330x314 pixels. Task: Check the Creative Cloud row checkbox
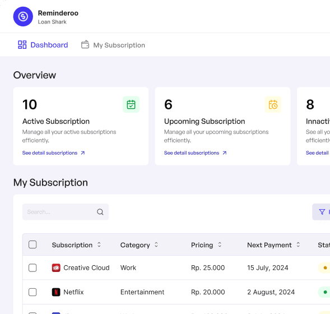pyautogui.click(x=32, y=267)
